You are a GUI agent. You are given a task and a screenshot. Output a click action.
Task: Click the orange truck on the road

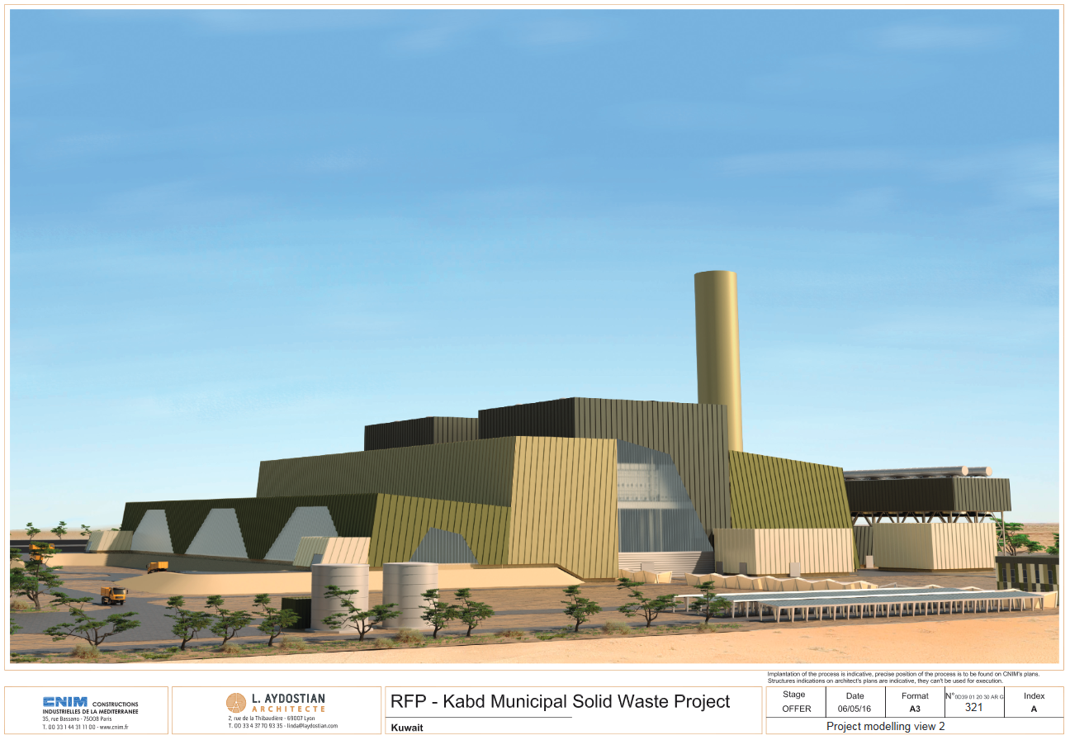(114, 595)
